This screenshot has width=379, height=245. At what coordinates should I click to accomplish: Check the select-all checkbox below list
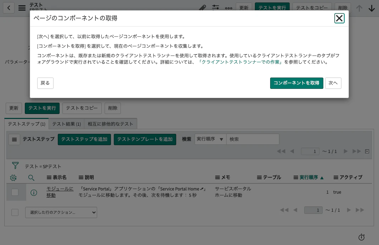[15, 212]
